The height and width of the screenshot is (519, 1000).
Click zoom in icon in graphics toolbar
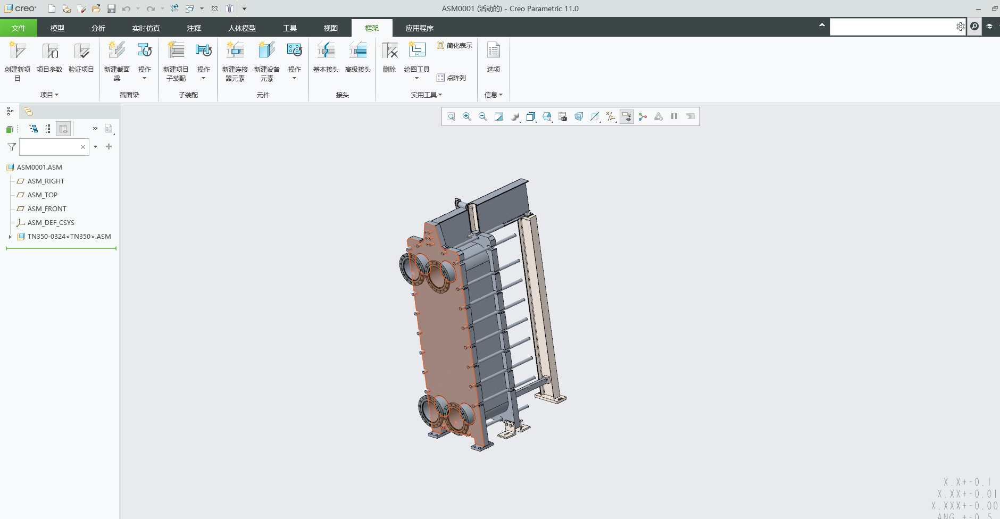[467, 116]
